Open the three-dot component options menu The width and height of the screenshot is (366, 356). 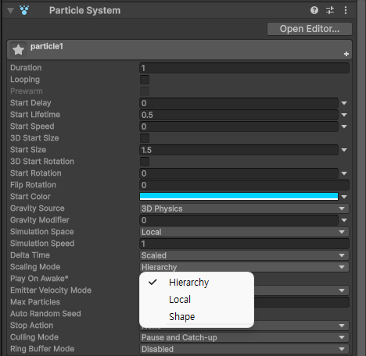(346, 10)
